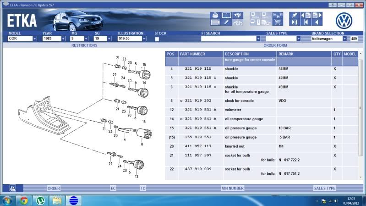366x206 pixels.
Task: Click the handshake icon in the toolbar
Action: [x=238, y=15]
